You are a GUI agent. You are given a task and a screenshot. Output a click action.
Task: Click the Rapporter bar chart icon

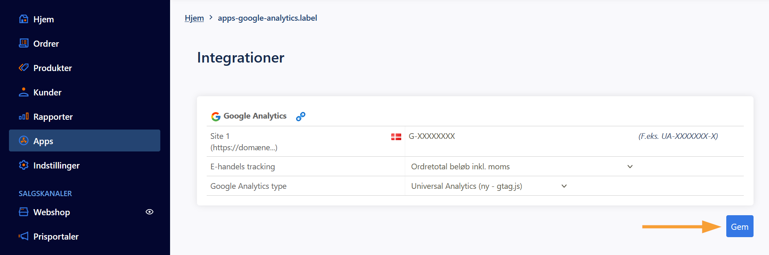(24, 117)
